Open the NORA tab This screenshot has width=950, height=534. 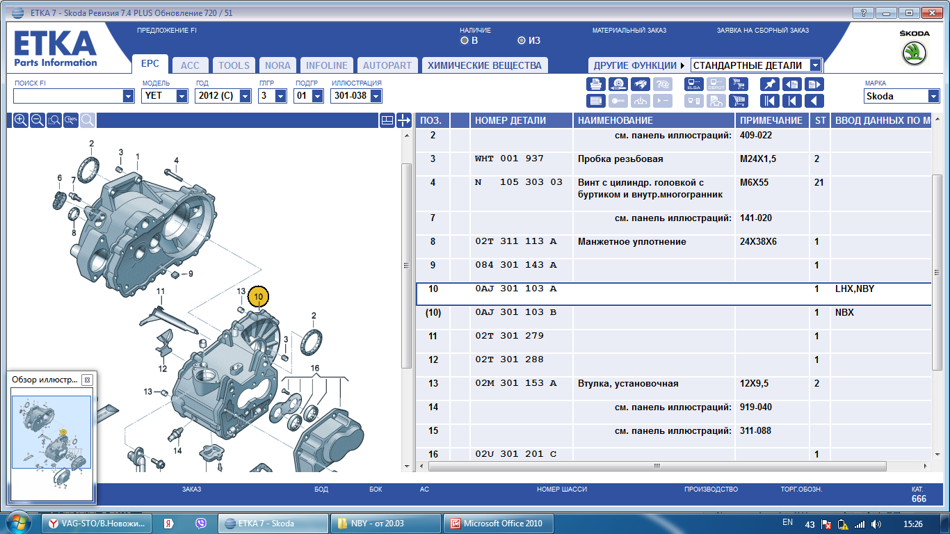(x=278, y=65)
